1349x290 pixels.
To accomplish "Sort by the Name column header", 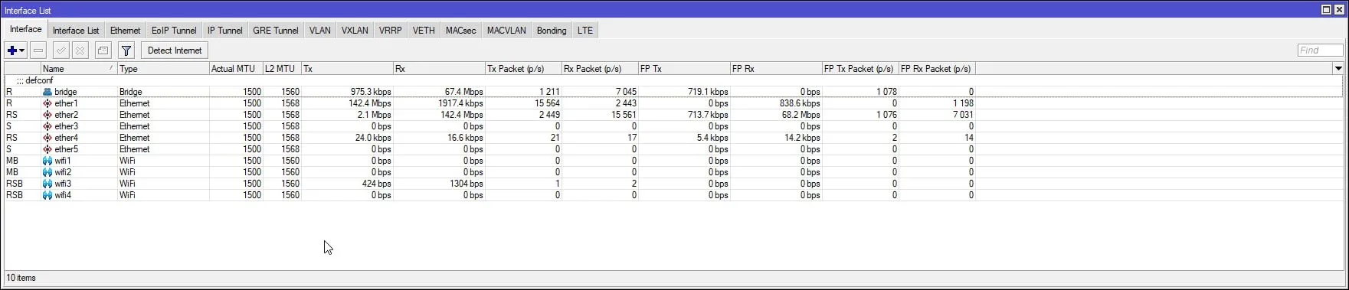I will click(79, 69).
